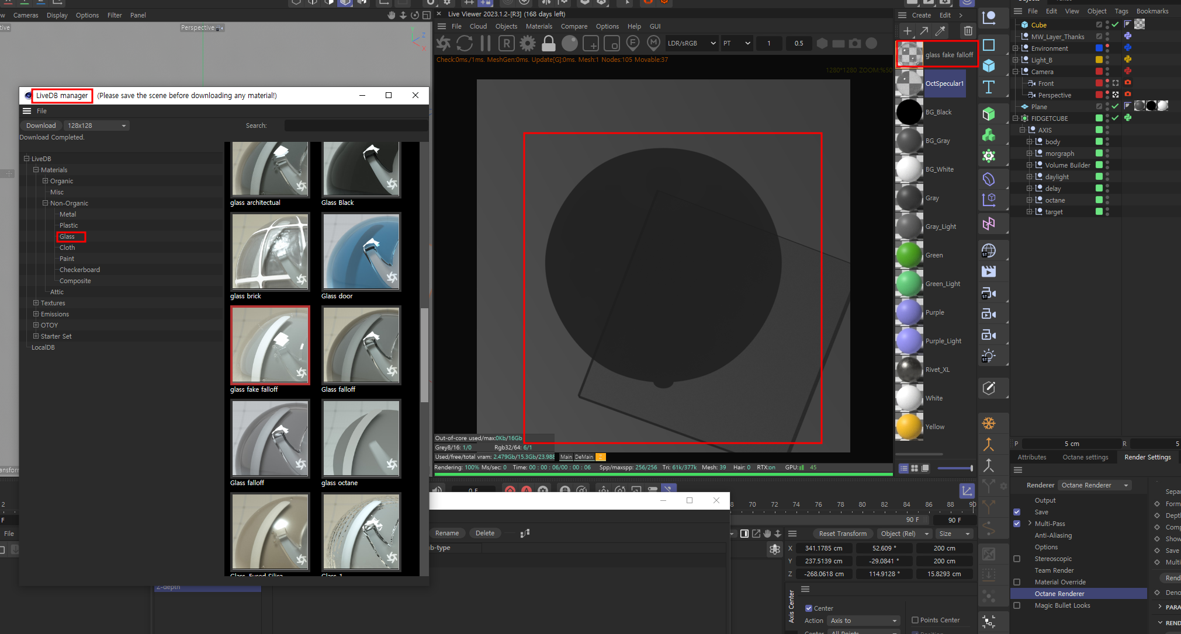Expand the Textures node in LiveDB
The image size is (1181, 634).
pyautogui.click(x=36, y=303)
